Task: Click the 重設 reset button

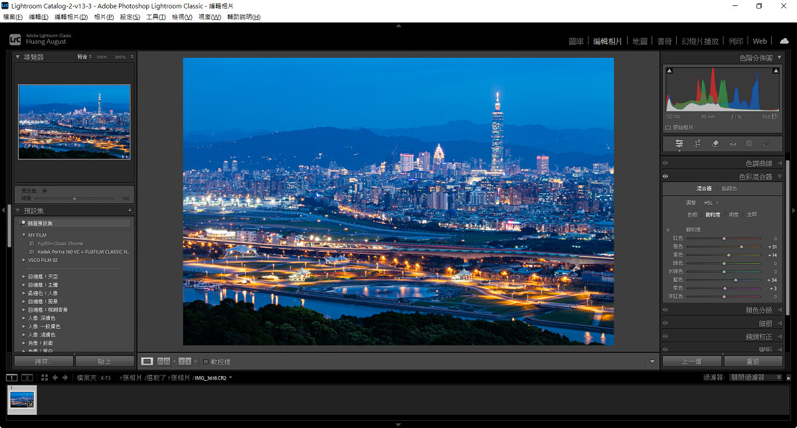Action: pyautogui.click(x=753, y=362)
